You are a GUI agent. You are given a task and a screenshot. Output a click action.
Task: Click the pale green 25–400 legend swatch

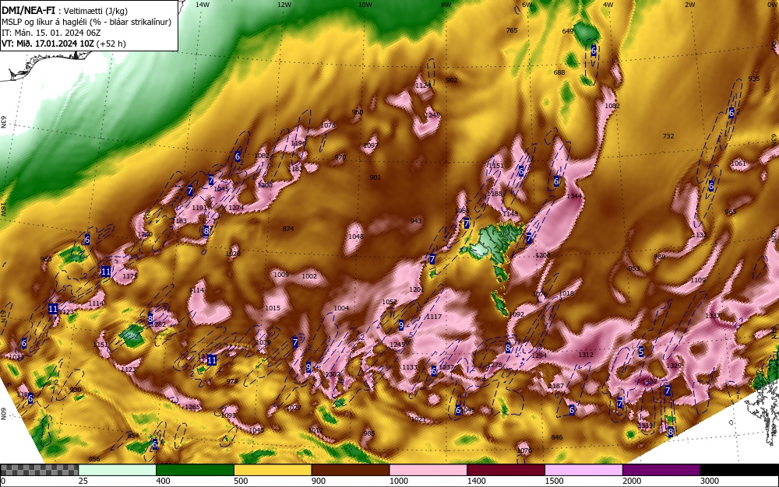(118, 470)
